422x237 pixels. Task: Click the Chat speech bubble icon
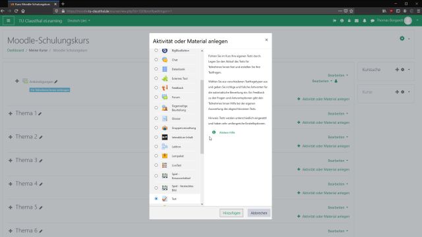165,60
